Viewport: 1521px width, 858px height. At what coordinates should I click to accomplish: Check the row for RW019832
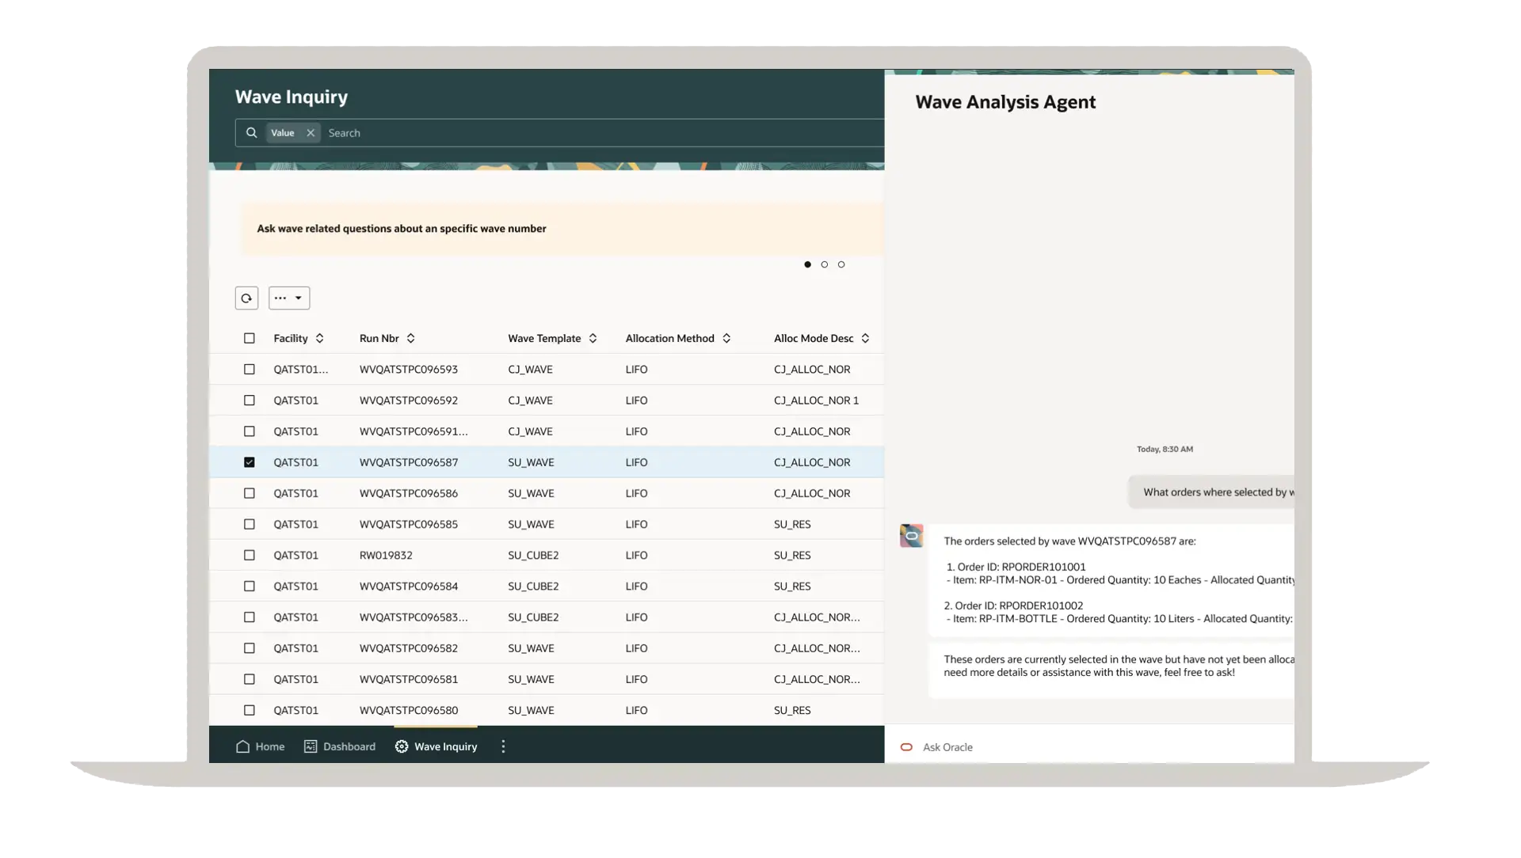pos(250,556)
